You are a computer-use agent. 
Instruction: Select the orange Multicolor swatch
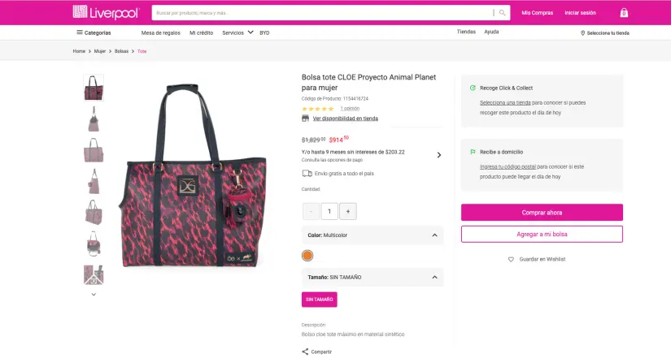click(x=307, y=256)
